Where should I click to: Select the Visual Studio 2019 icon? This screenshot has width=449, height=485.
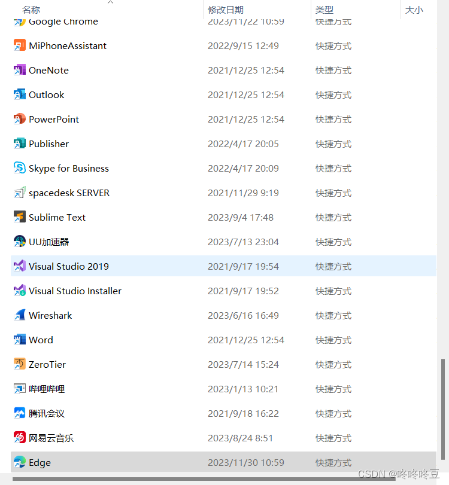(x=20, y=266)
